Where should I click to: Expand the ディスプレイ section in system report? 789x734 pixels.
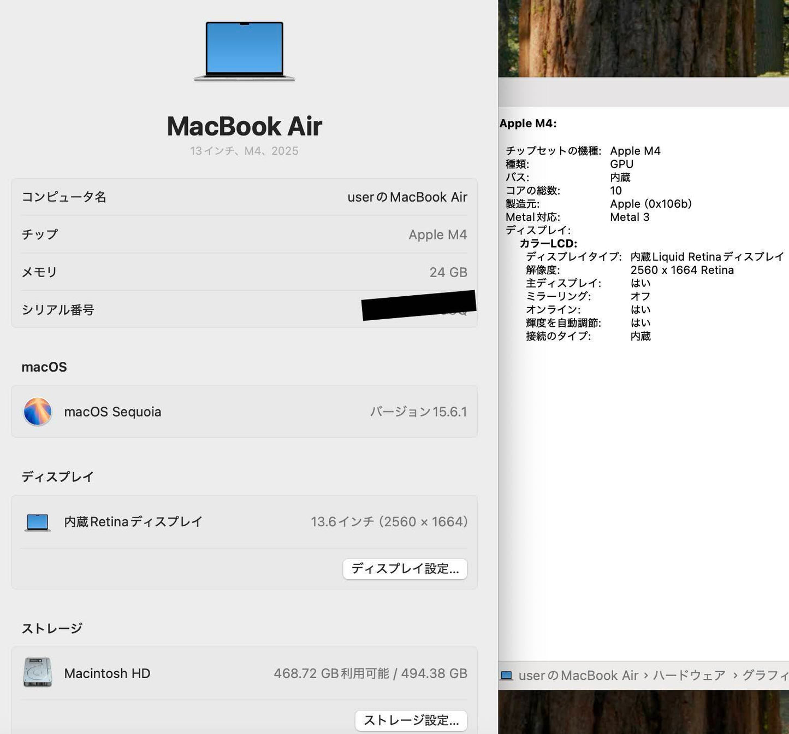click(538, 230)
